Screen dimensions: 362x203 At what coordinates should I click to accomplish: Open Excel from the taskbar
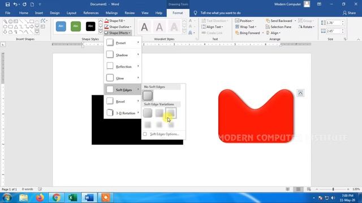(72, 197)
